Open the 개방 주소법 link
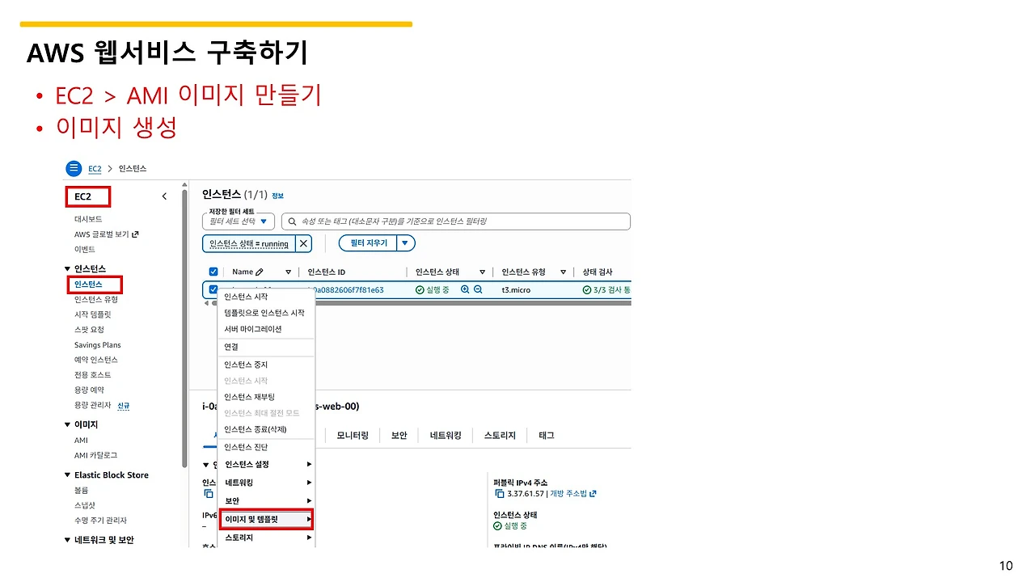 pos(573,493)
